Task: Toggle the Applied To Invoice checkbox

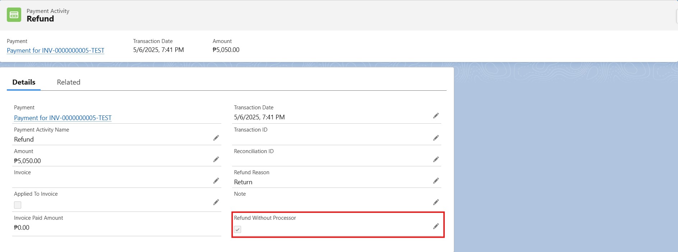Action: [18, 205]
